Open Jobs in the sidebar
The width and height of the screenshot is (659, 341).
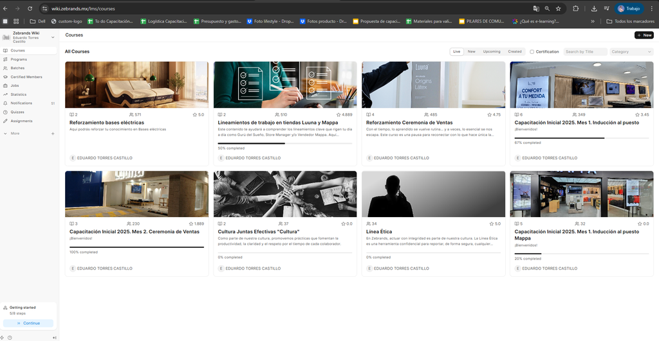(x=28, y=85)
